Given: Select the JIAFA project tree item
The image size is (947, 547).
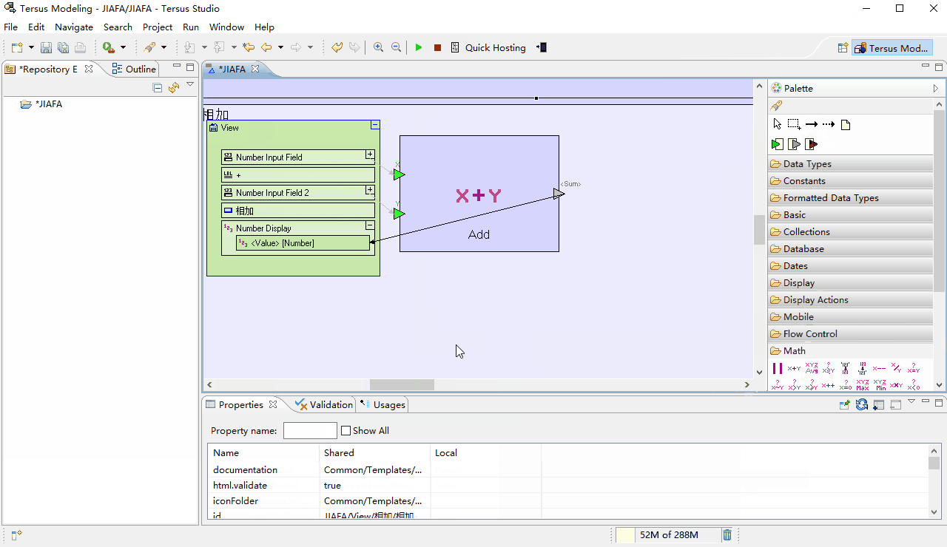Looking at the screenshot, I should (43, 104).
